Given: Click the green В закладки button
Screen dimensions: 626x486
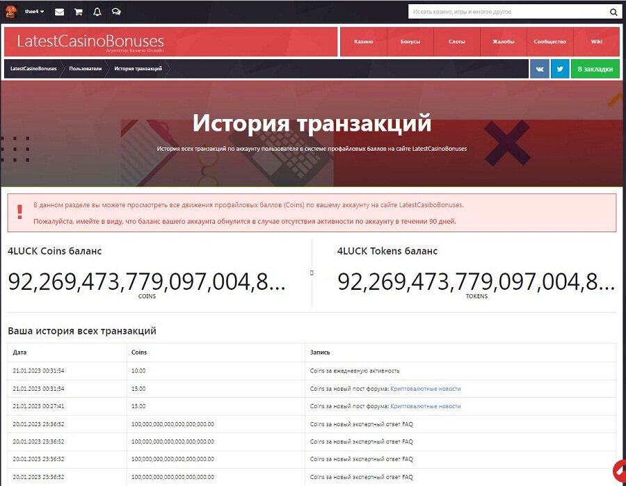Looking at the screenshot, I should [x=595, y=69].
